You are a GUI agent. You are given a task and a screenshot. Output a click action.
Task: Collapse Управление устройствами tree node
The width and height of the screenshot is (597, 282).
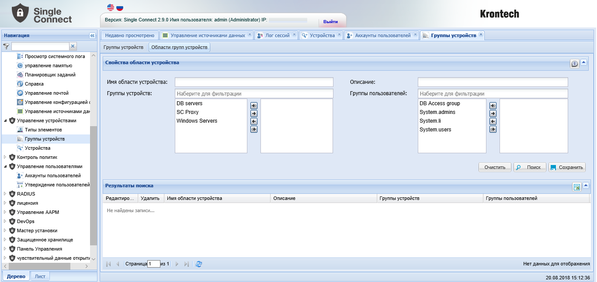[x=5, y=120]
